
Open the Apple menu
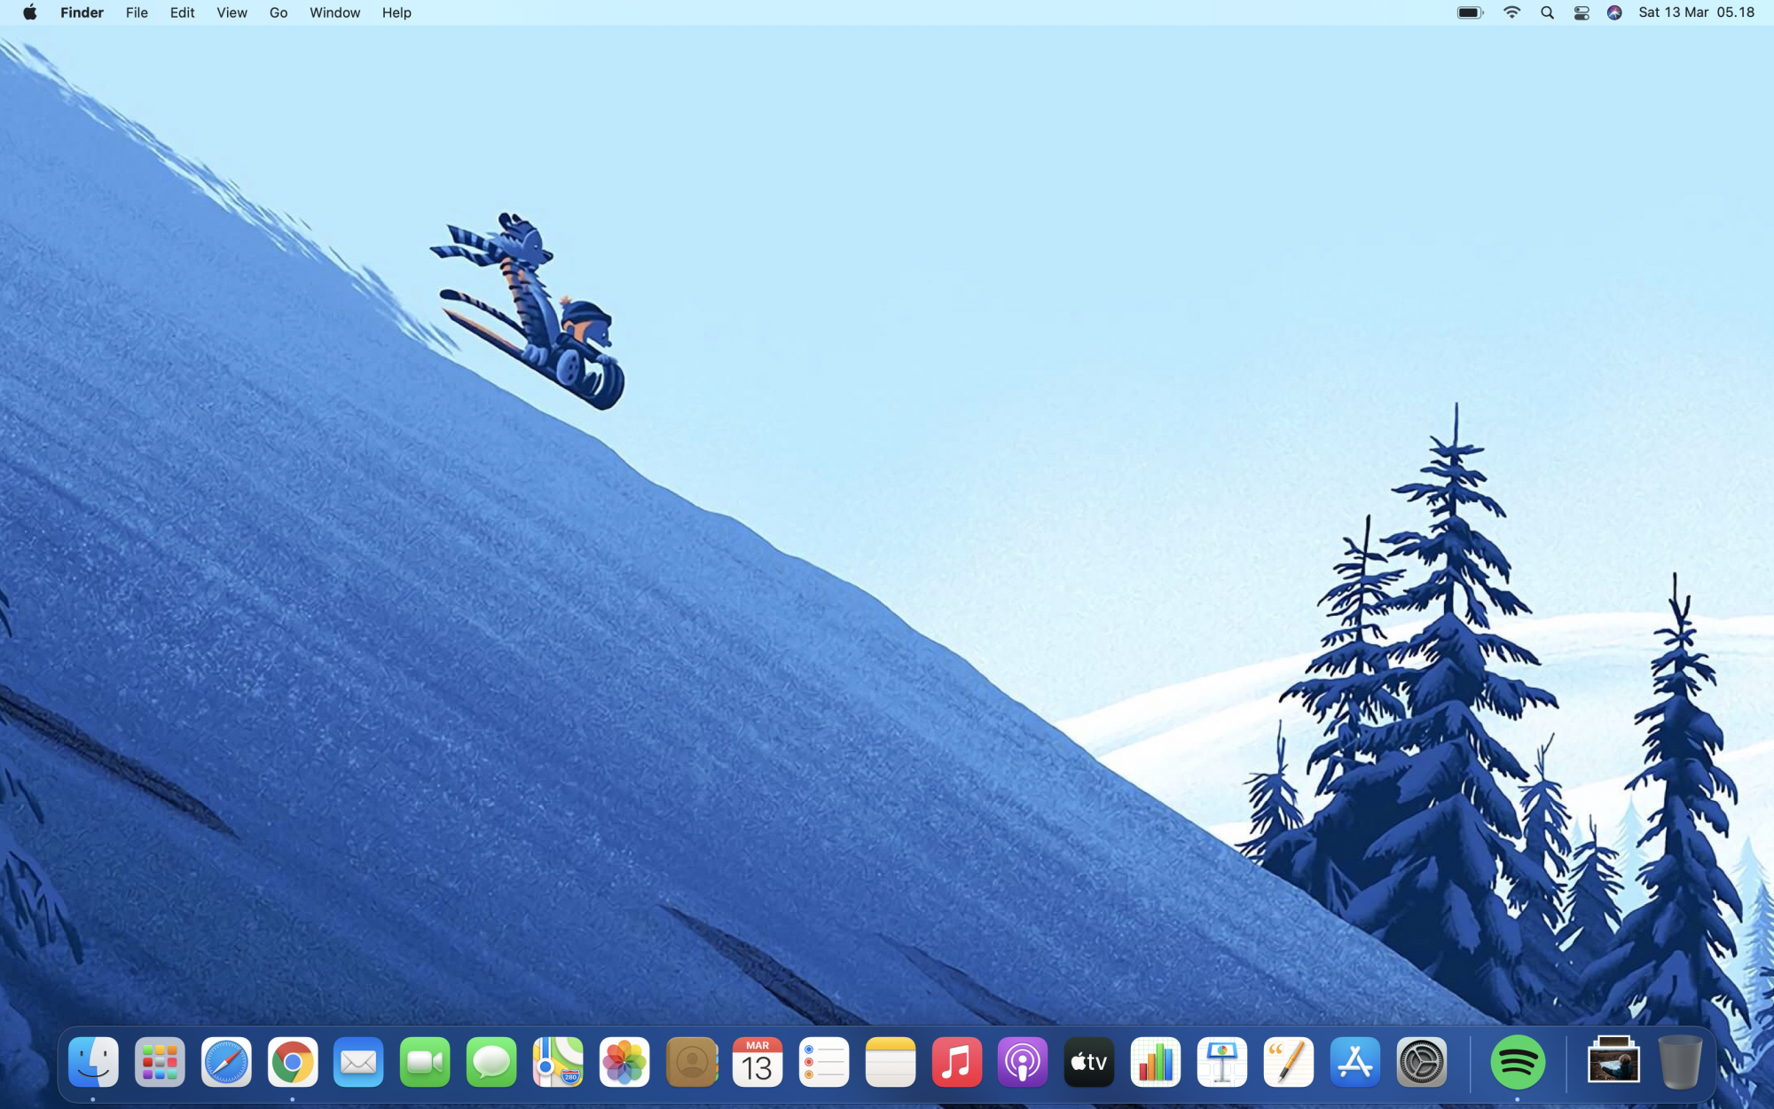click(x=29, y=12)
